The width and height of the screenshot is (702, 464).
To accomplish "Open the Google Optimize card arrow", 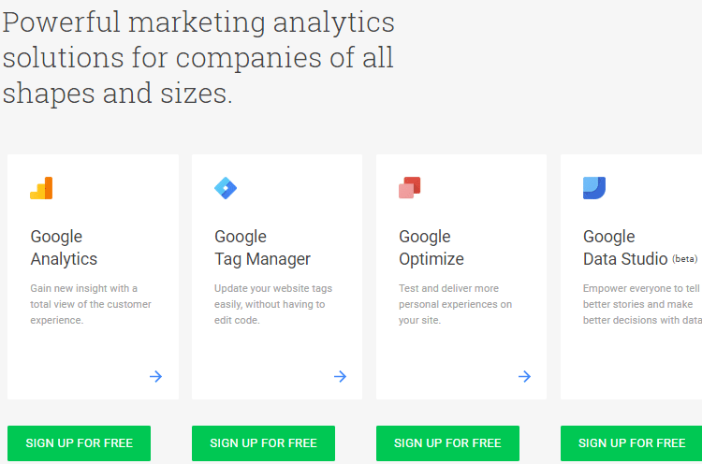I will (x=524, y=376).
